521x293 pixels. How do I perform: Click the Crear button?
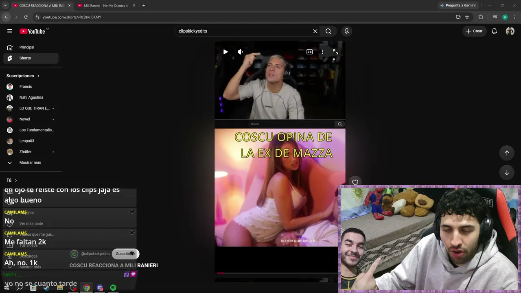(474, 31)
